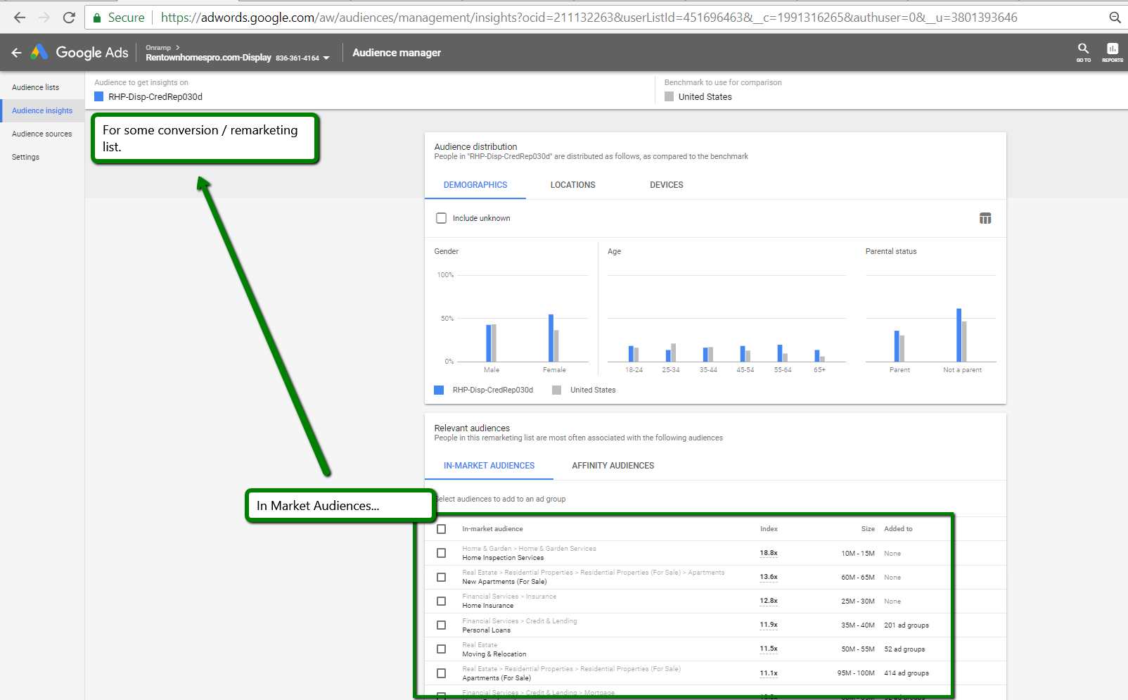The width and height of the screenshot is (1128, 700).
Task: Click the 11.5x index value
Action: click(x=769, y=649)
